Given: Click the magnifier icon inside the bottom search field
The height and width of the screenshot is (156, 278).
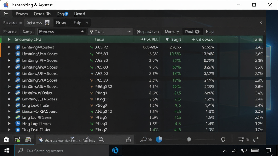Looking at the screenshot, I should pyautogui.click(x=101, y=139).
